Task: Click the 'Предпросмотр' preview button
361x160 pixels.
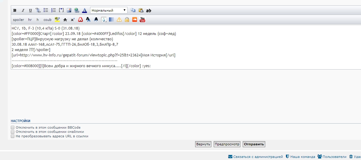Action: coord(227,144)
